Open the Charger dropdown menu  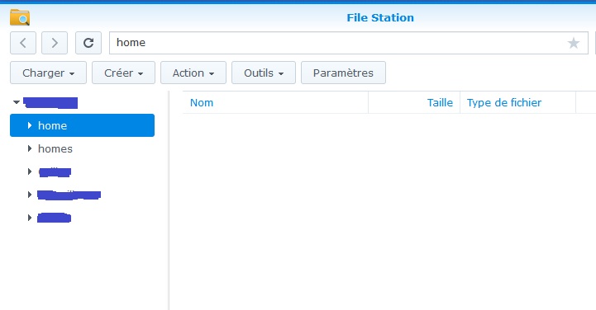48,73
